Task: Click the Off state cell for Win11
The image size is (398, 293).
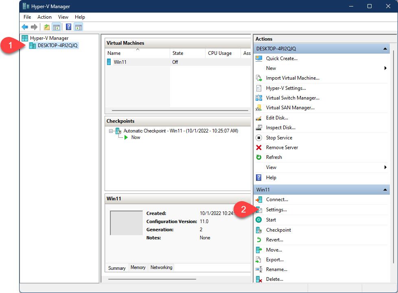Action: [175, 62]
